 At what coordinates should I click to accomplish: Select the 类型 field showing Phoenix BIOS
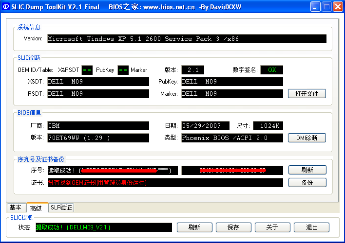(231, 138)
